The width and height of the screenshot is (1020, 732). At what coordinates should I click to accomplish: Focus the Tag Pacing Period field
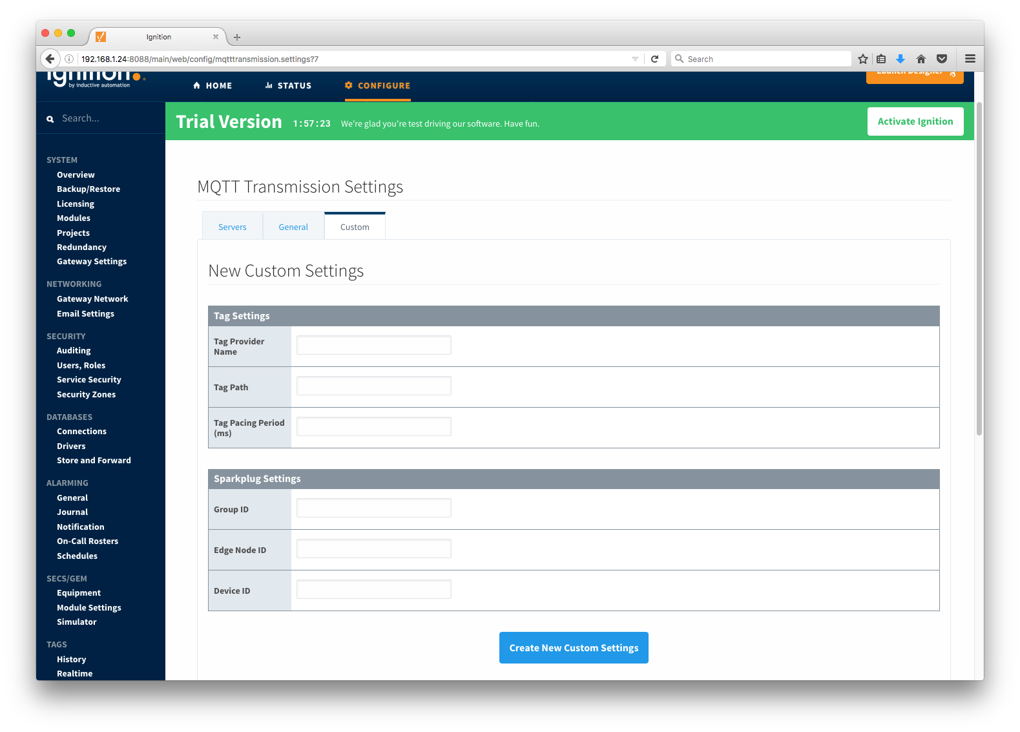[374, 426]
